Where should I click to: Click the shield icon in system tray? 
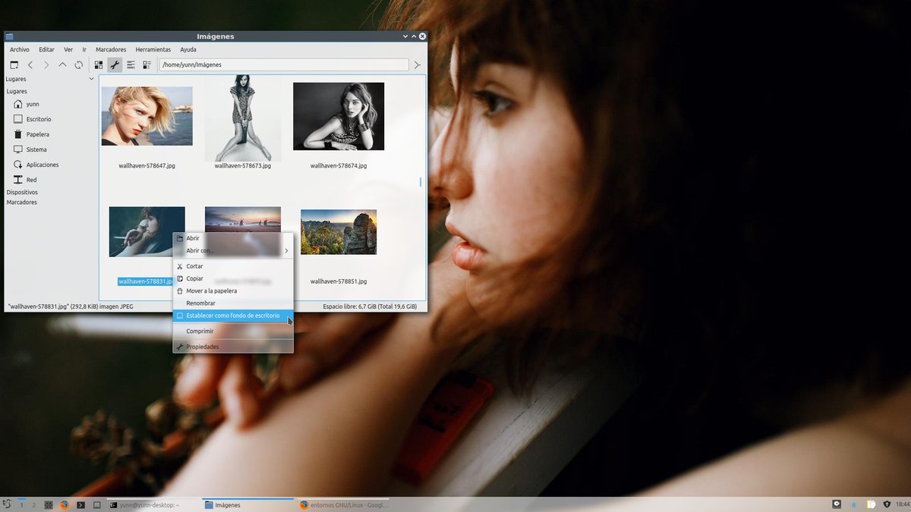(x=887, y=504)
